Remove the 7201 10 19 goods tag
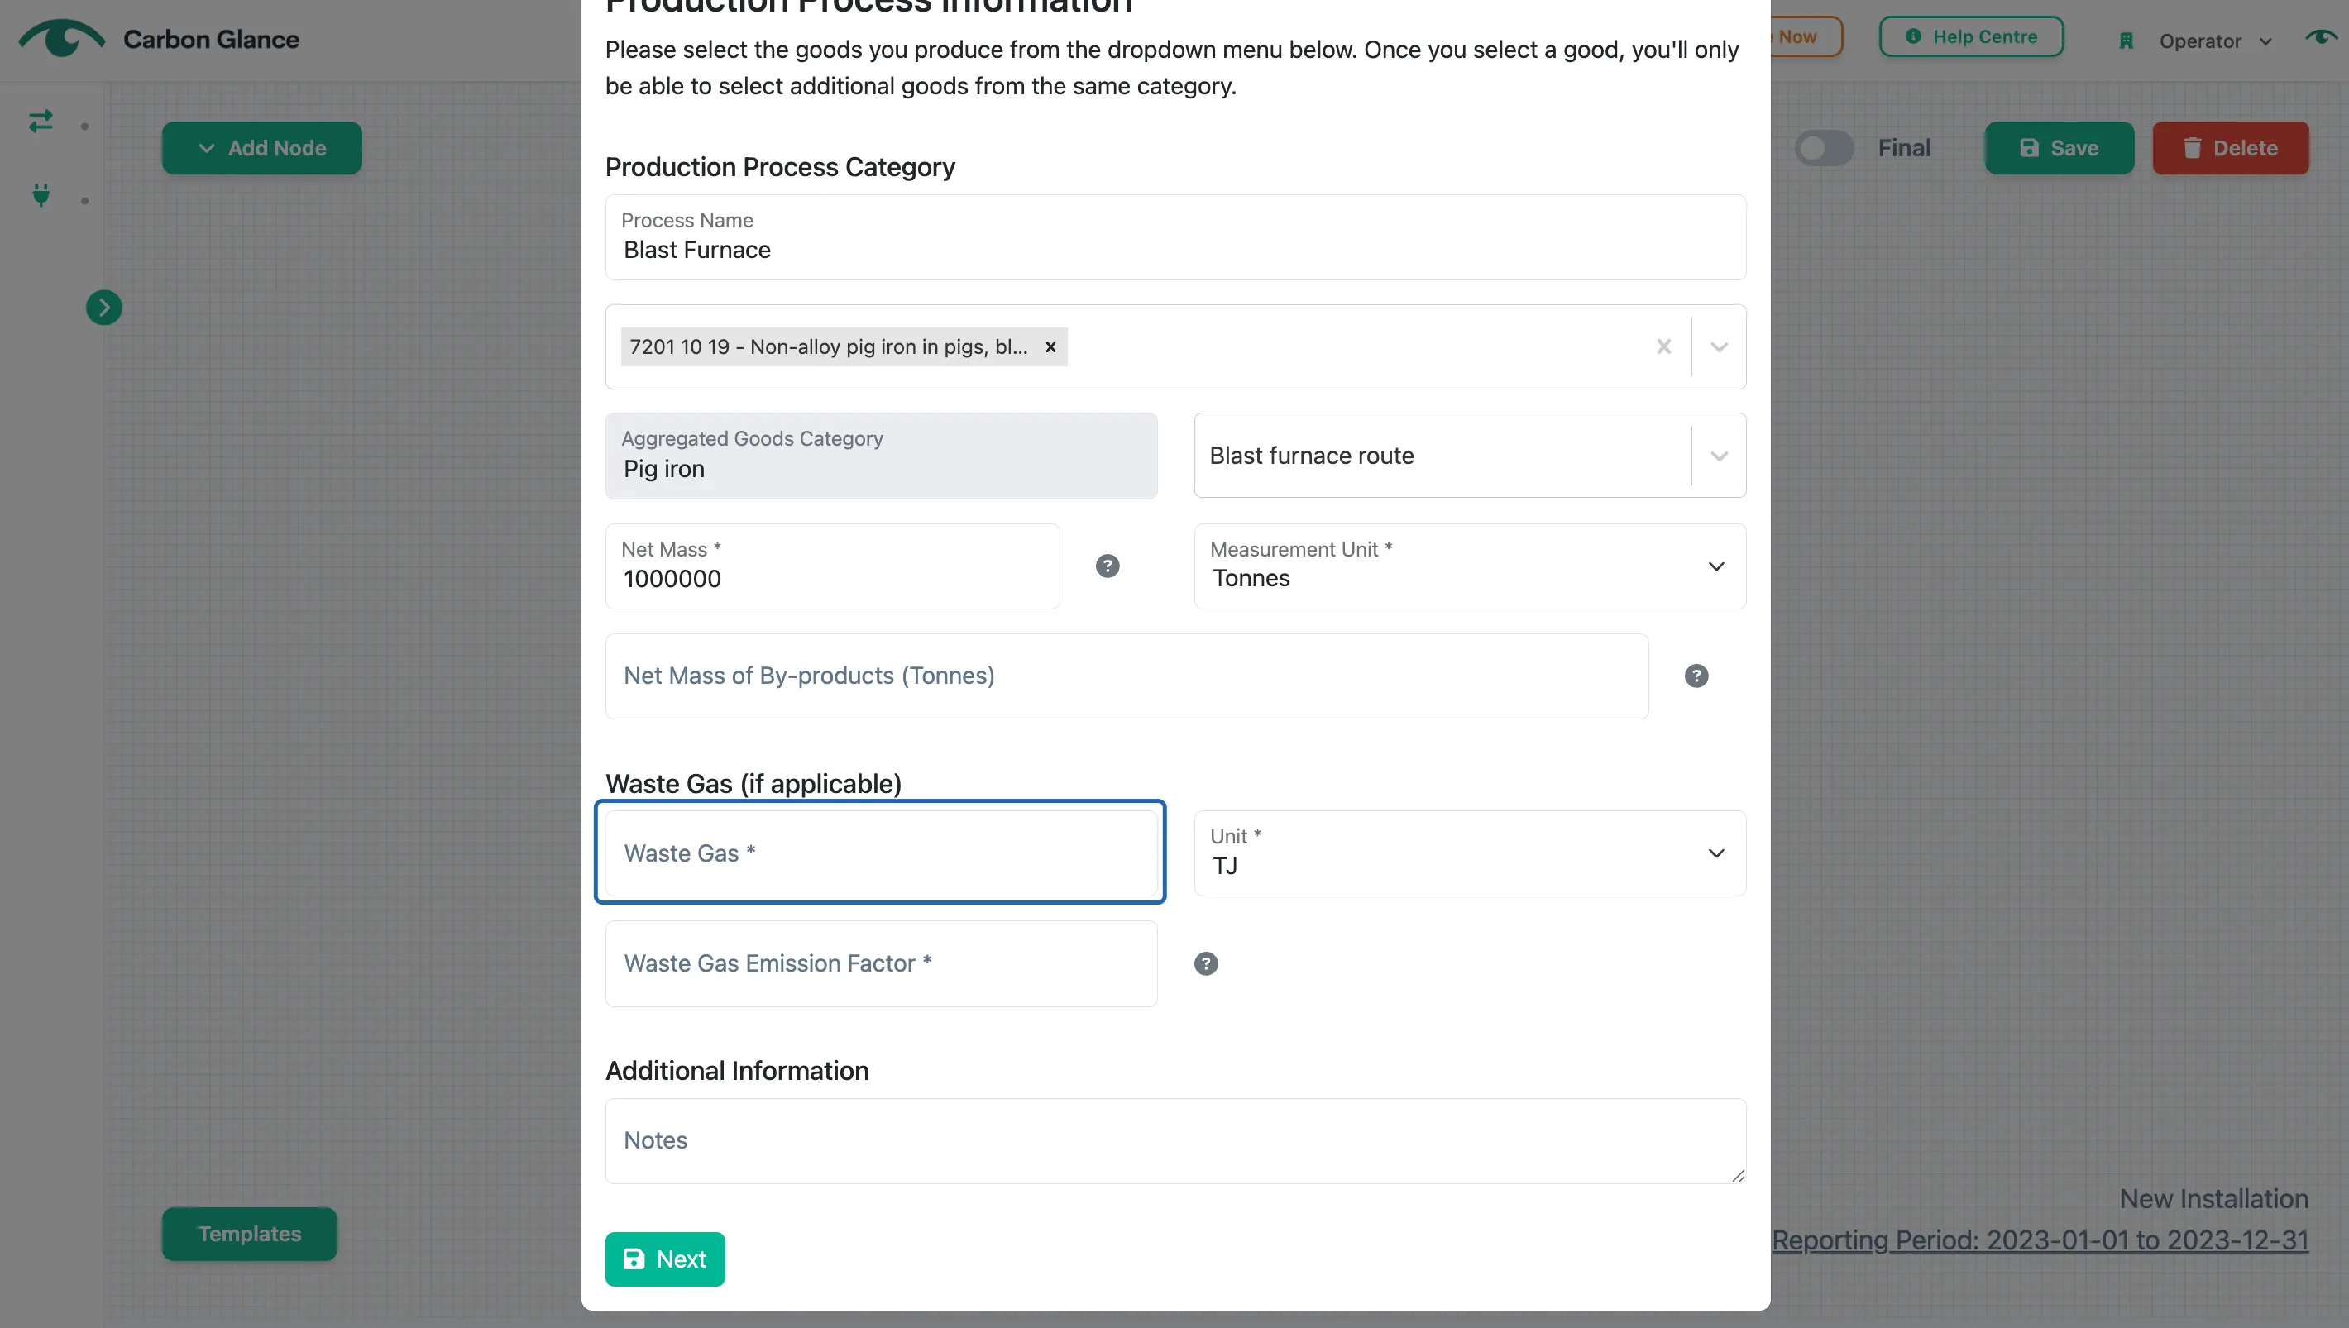This screenshot has width=2349, height=1328. (1050, 346)
